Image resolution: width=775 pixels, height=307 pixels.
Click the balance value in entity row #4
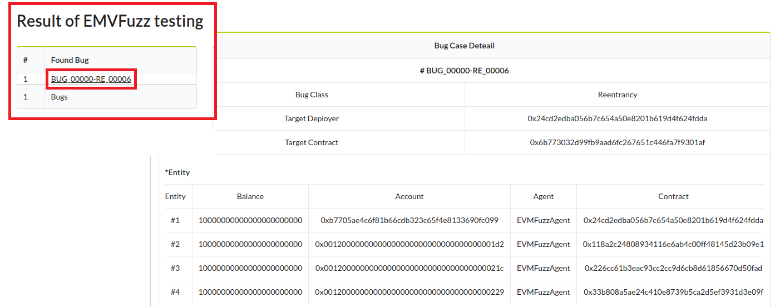point(250,292)
